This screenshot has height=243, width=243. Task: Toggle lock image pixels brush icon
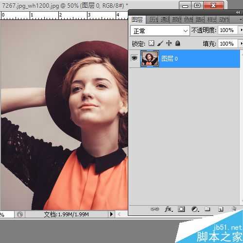tap(160, 43)
